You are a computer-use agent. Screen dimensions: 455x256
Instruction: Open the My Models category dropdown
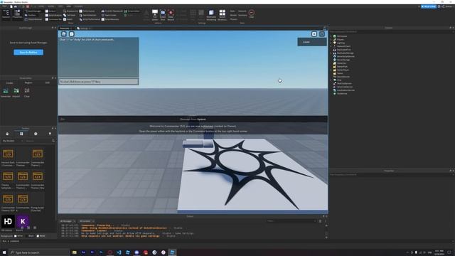click(x=13, y=141)
